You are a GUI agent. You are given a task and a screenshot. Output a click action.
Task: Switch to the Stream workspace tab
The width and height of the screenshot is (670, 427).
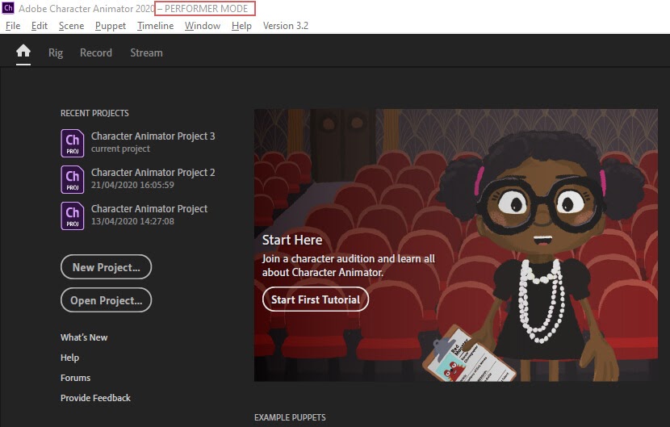click(x=147, y=52)
